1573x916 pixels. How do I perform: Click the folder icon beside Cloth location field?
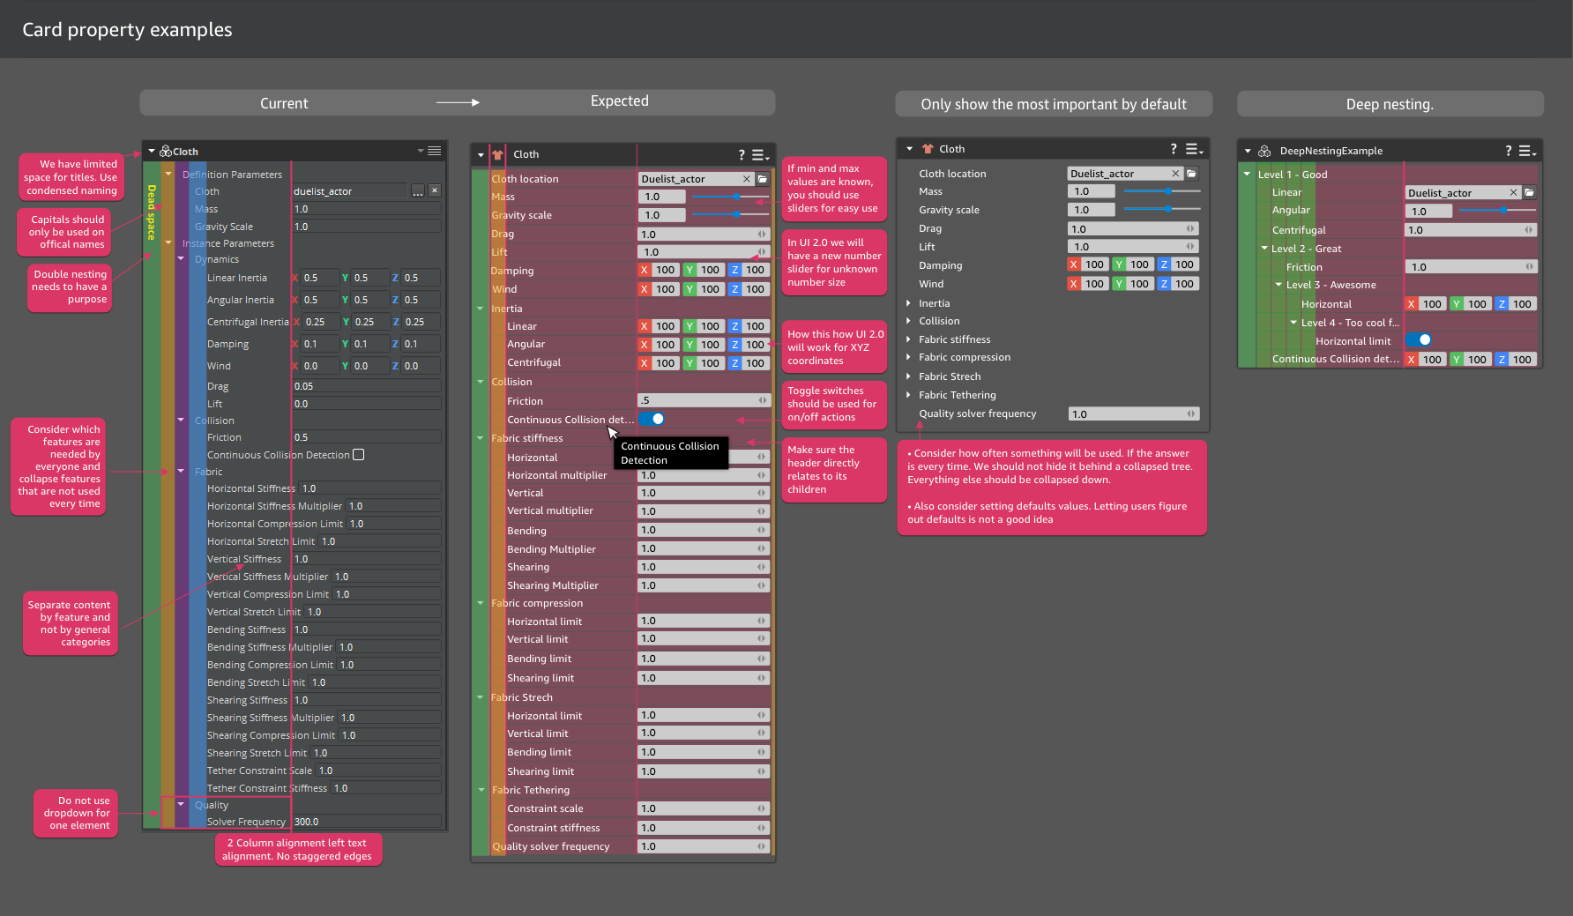(762, 178)
